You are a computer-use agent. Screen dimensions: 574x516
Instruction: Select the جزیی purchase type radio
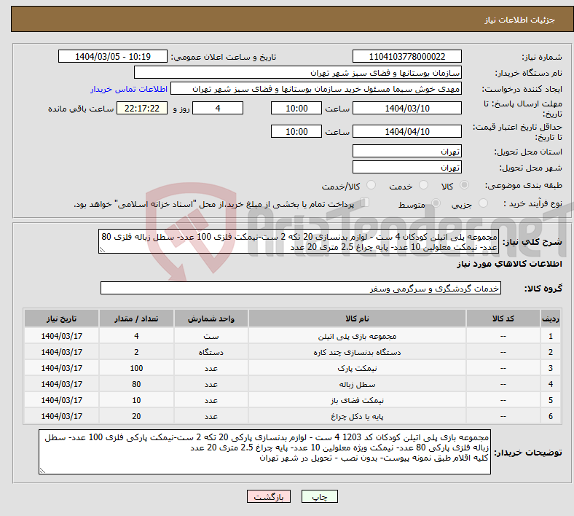(x=483, y=203)
